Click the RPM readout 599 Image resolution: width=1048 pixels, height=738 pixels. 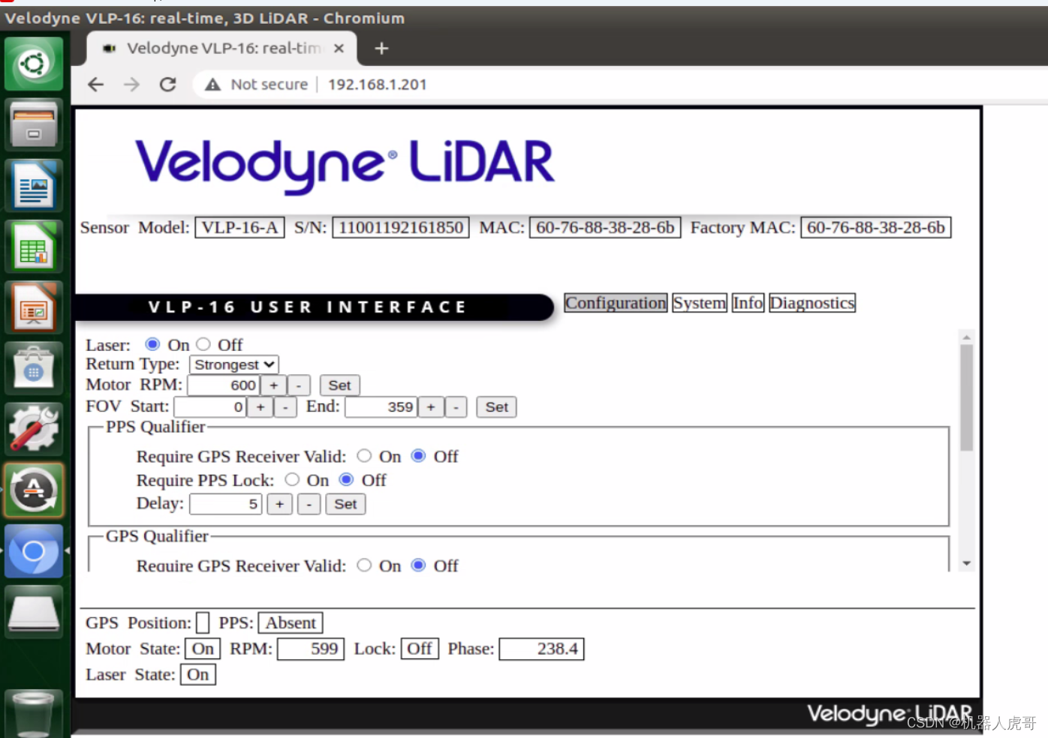click(x=311, y=649)
